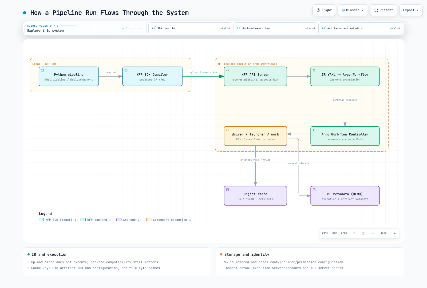This screenshot has width=427, height=288.
Task: Click the 'Workflow resource' edge label
Action: [345, 100]
